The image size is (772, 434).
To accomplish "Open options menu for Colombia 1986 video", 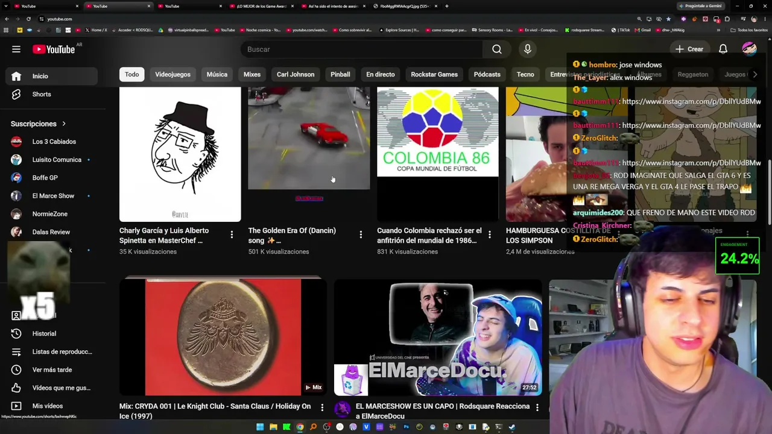I will 490,234.
